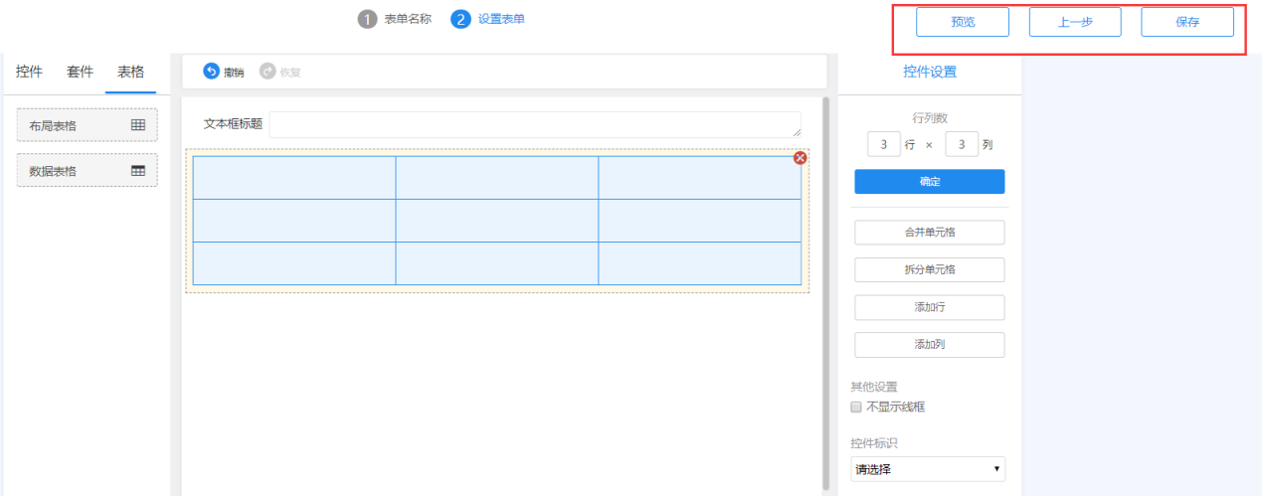Select the 表格 tab
The width and height of the screenshot is (1262, 496).
(130, 72)
